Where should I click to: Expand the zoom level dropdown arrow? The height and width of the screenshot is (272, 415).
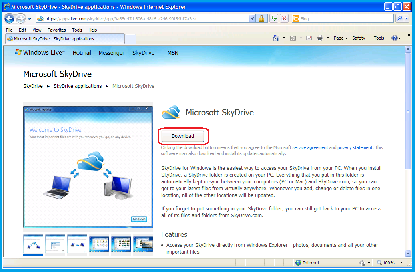coord(401,263)
